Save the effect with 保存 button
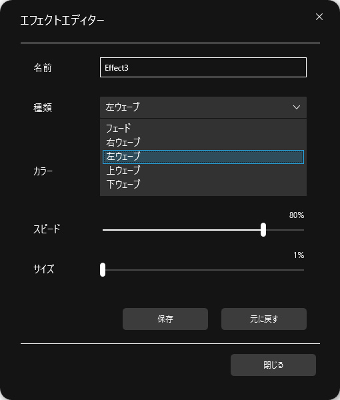The height and width of the screenshot is (400, 340). coord(165,319)
